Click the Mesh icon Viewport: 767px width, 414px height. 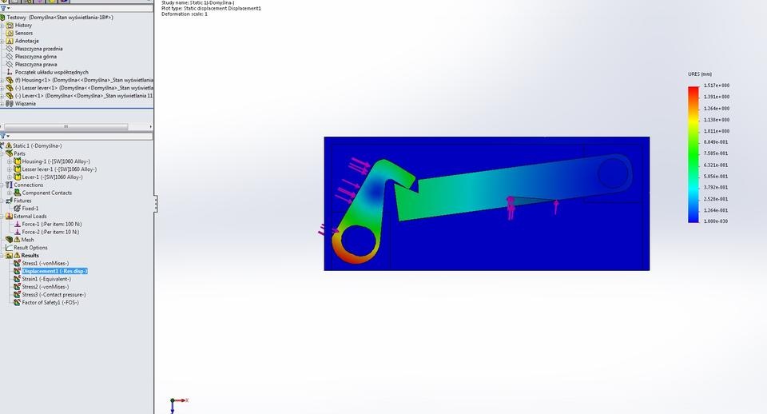point(9,239)
